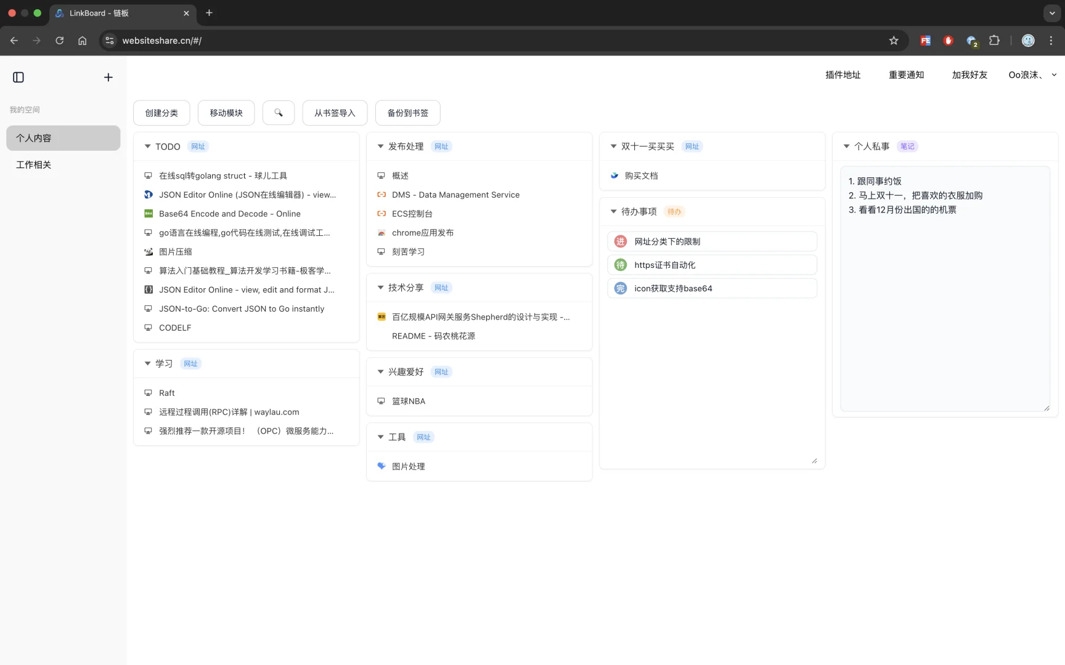The height and width of the screenshot is (665, 1065).
Task: Click the Base64 favicon in TODO list
Action: [x=148, y=214]
